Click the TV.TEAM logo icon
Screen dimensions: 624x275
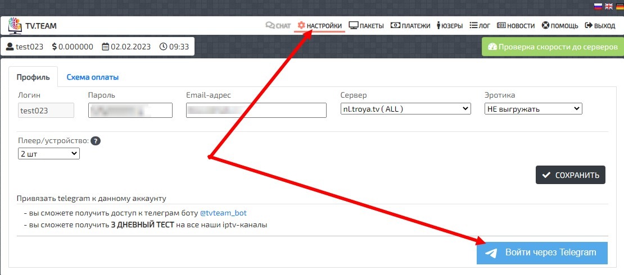point(15,26)
